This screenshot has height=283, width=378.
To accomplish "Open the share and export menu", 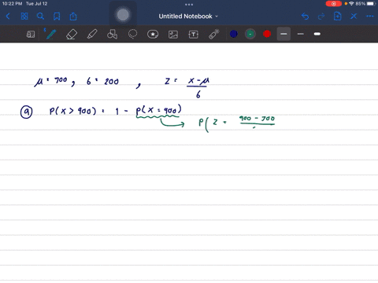I will pos(73,17).
